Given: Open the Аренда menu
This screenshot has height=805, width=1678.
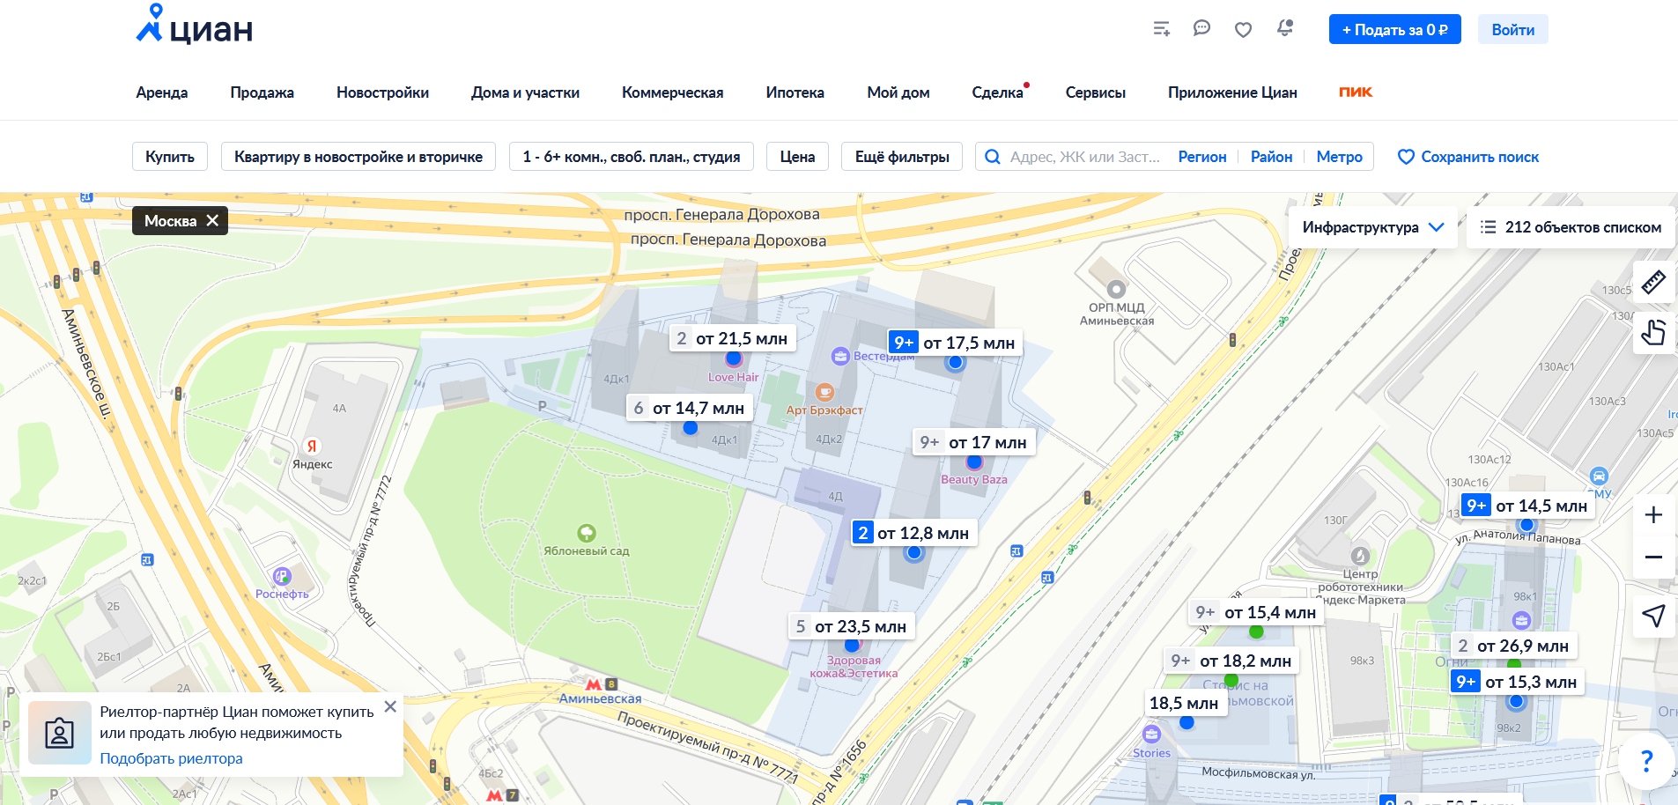Looking at the screenshot, I should click(x=162, y=92).
